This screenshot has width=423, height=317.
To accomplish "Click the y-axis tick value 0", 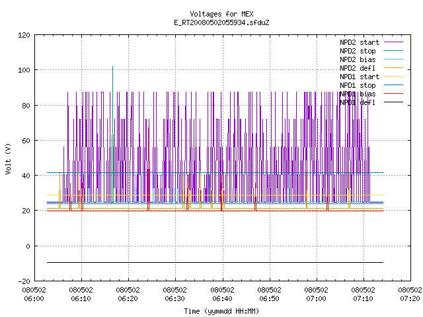I will coord(28,246).
